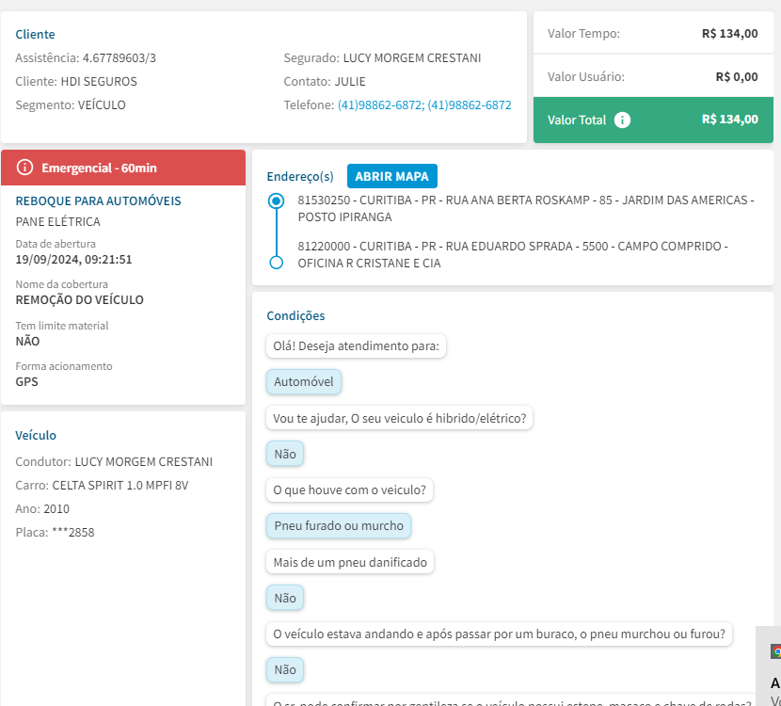Viewport: 781px width, 706px height.
Task: Call the first phone number link
Action: [x=379, y=105]
